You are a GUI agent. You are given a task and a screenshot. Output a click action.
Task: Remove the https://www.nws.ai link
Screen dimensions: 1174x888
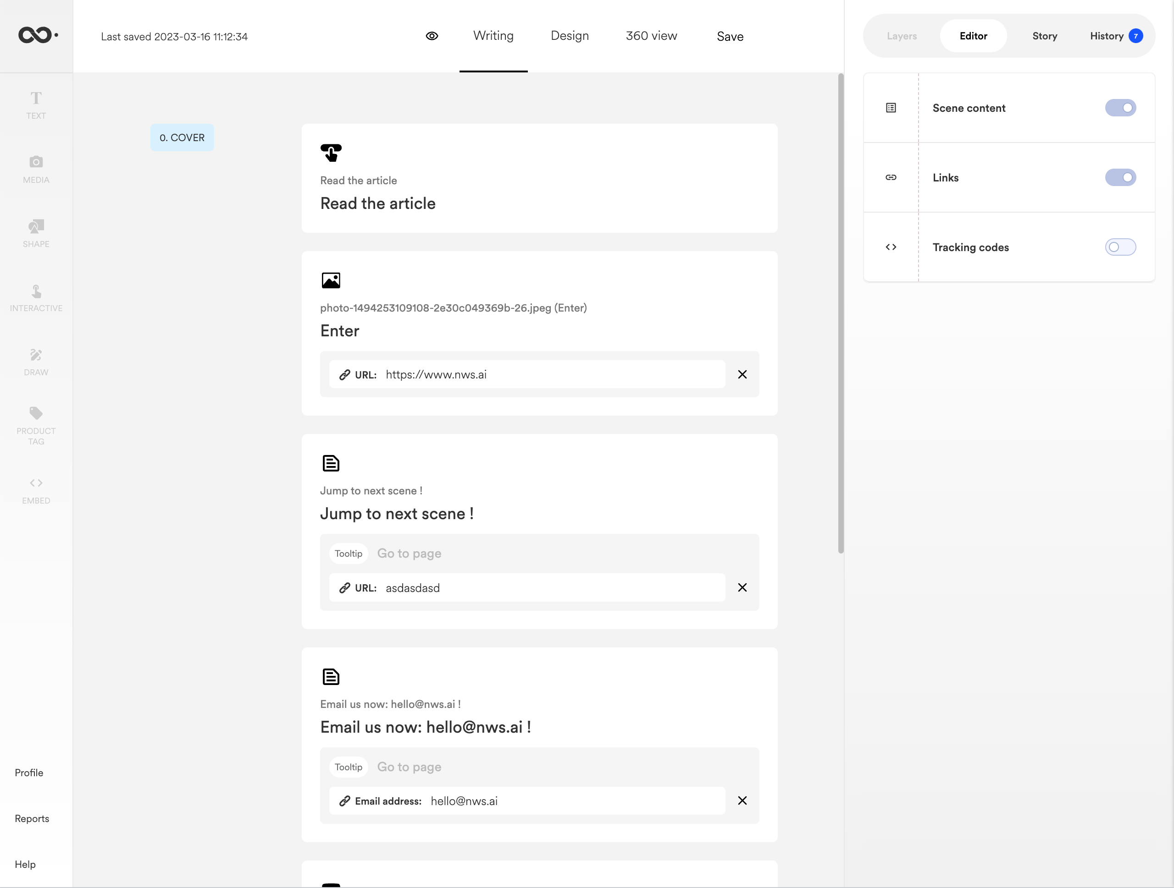point(742,374)
